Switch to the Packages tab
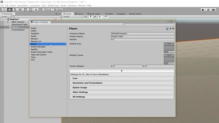 click(x=121, y=14)
